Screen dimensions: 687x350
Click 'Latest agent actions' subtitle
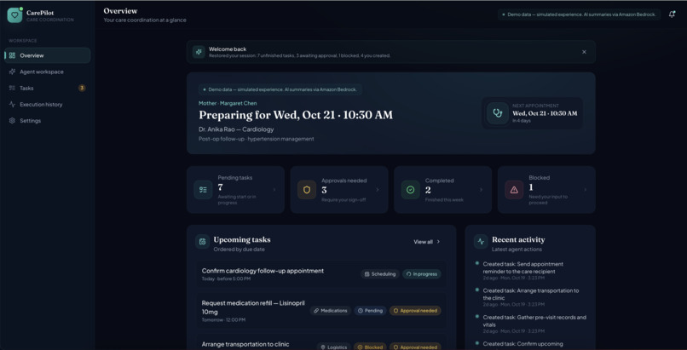click(x=517, y=250)
